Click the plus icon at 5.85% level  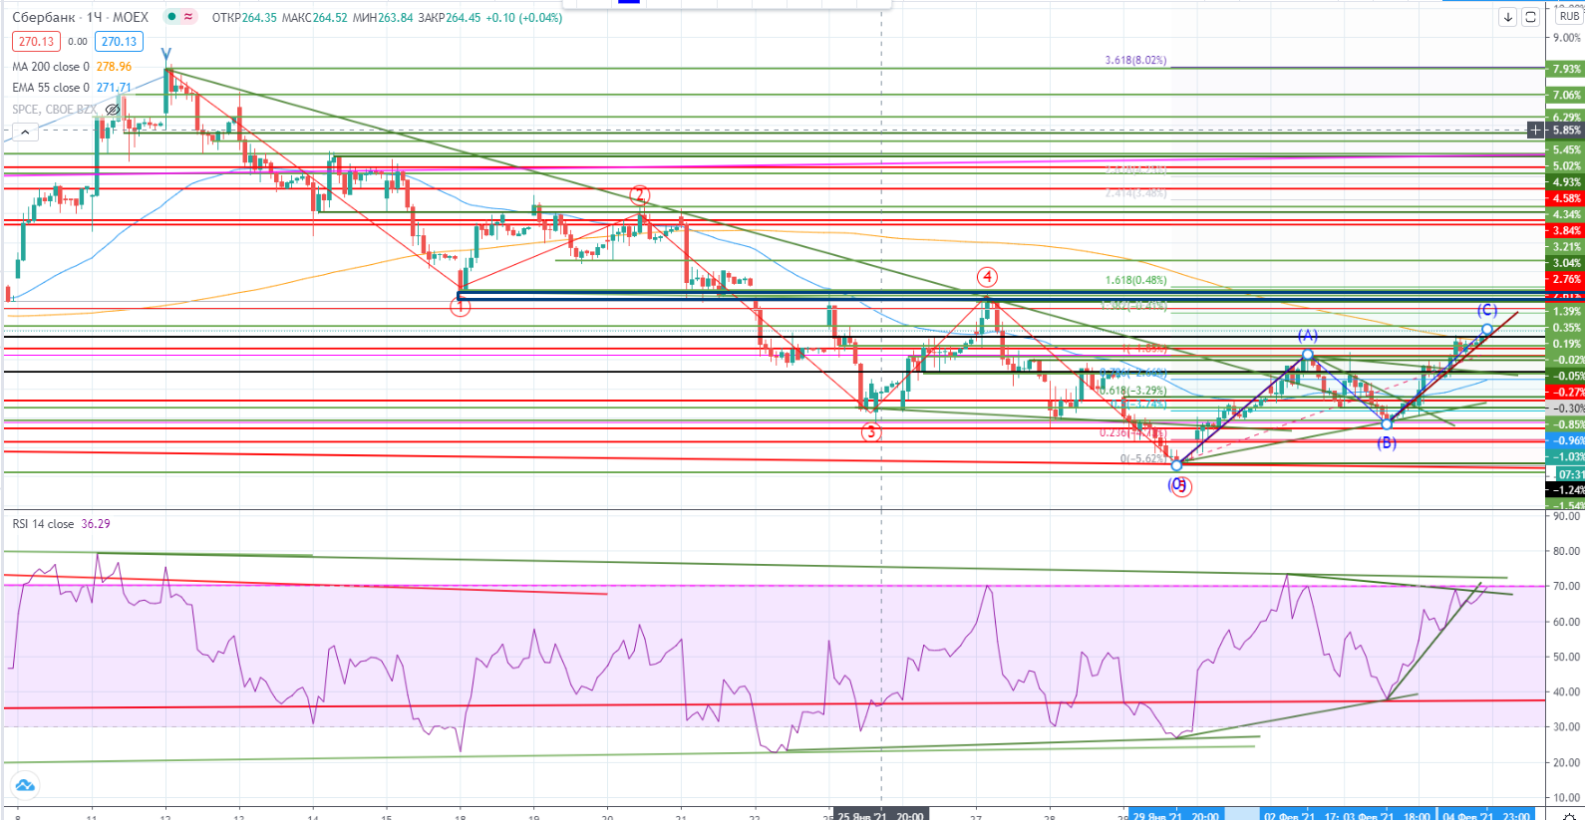(x=1536, y=130)
